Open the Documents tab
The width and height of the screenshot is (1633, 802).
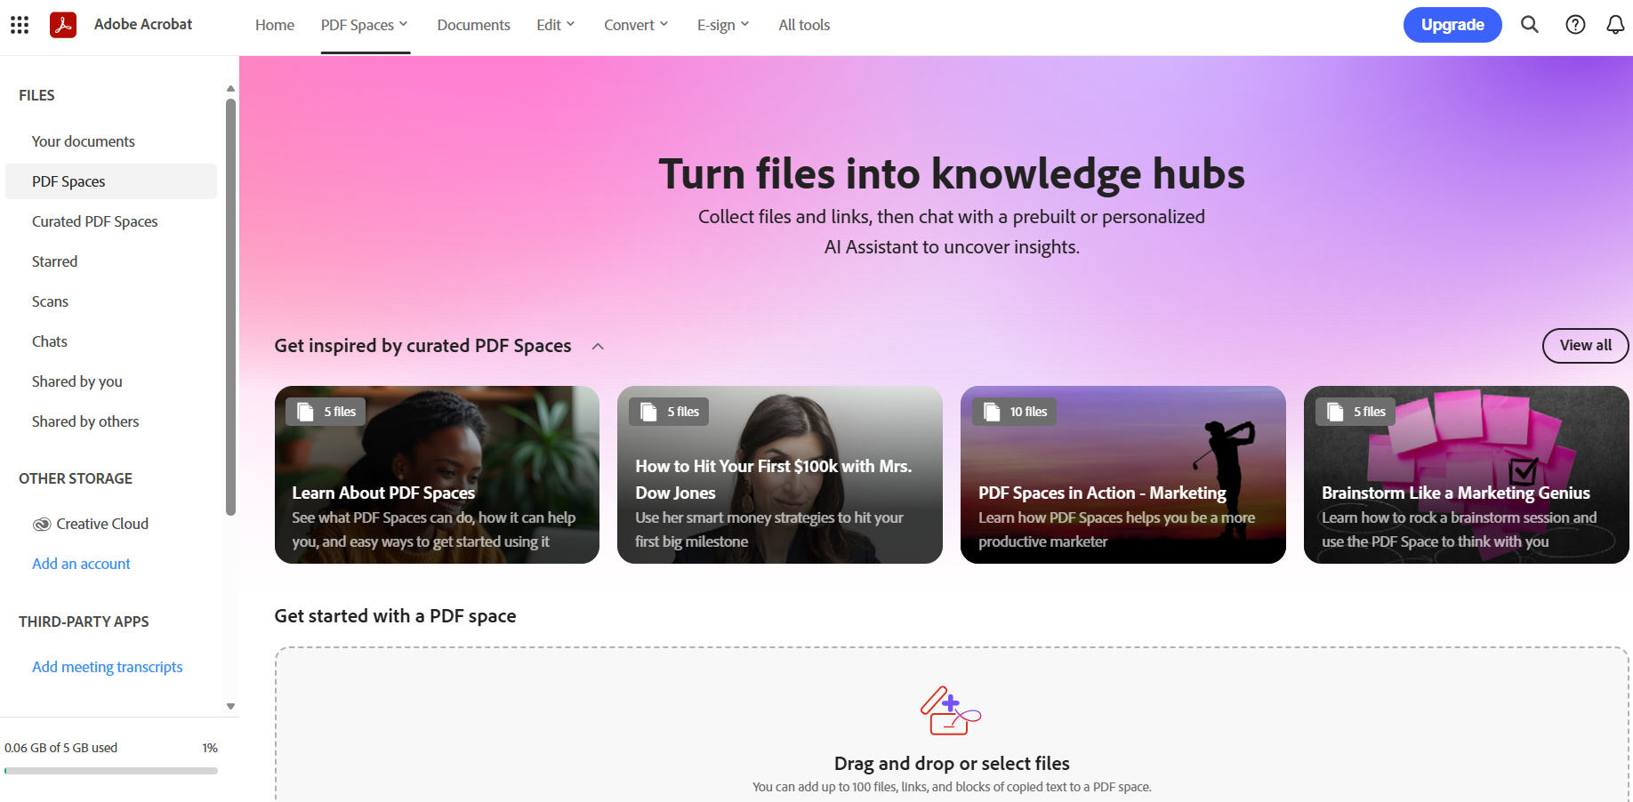pos(473,25)
